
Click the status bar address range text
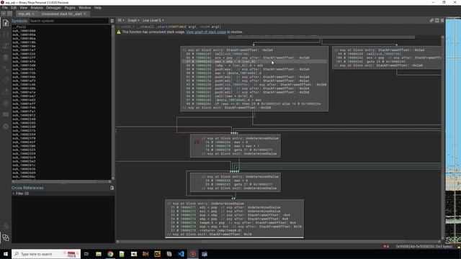[424, 247]
